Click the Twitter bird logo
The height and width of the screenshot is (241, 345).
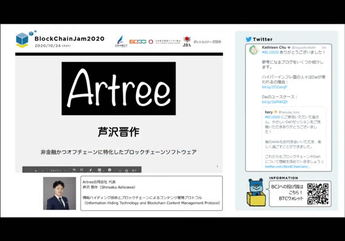249,39
